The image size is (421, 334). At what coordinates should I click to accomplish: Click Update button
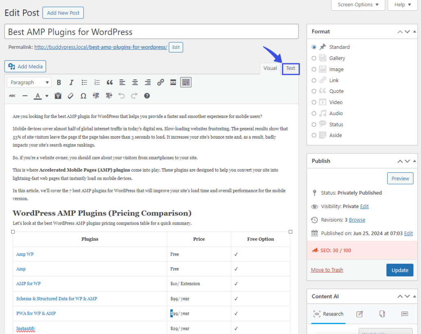pyautogui.click(x=400, y=270)
